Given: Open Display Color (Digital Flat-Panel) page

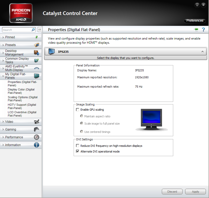Looking at the screenshot, I should pos(21,91).
